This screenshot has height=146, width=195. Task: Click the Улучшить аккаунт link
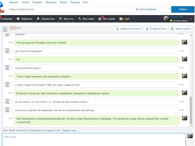click(179, 21)
